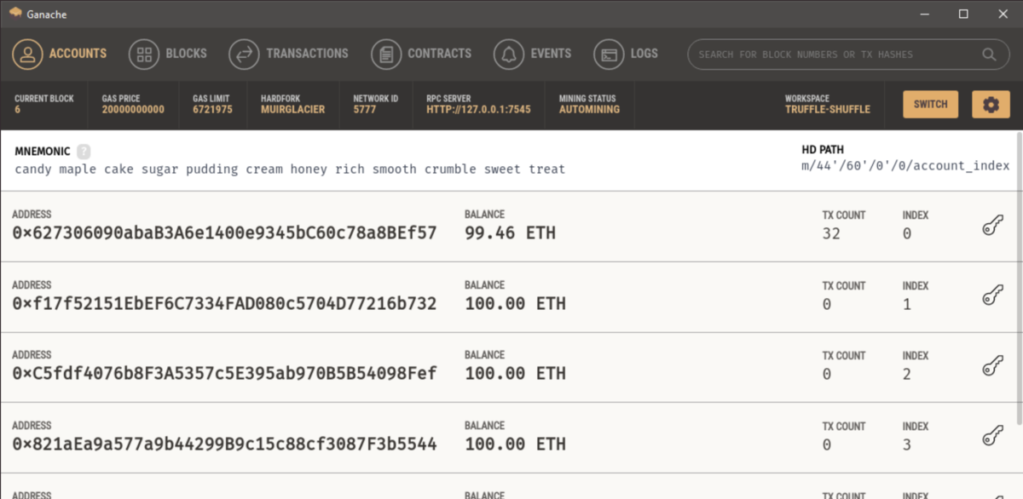
Task: Focus the block numbers or tx hashes search field
Action: (847, 54)
